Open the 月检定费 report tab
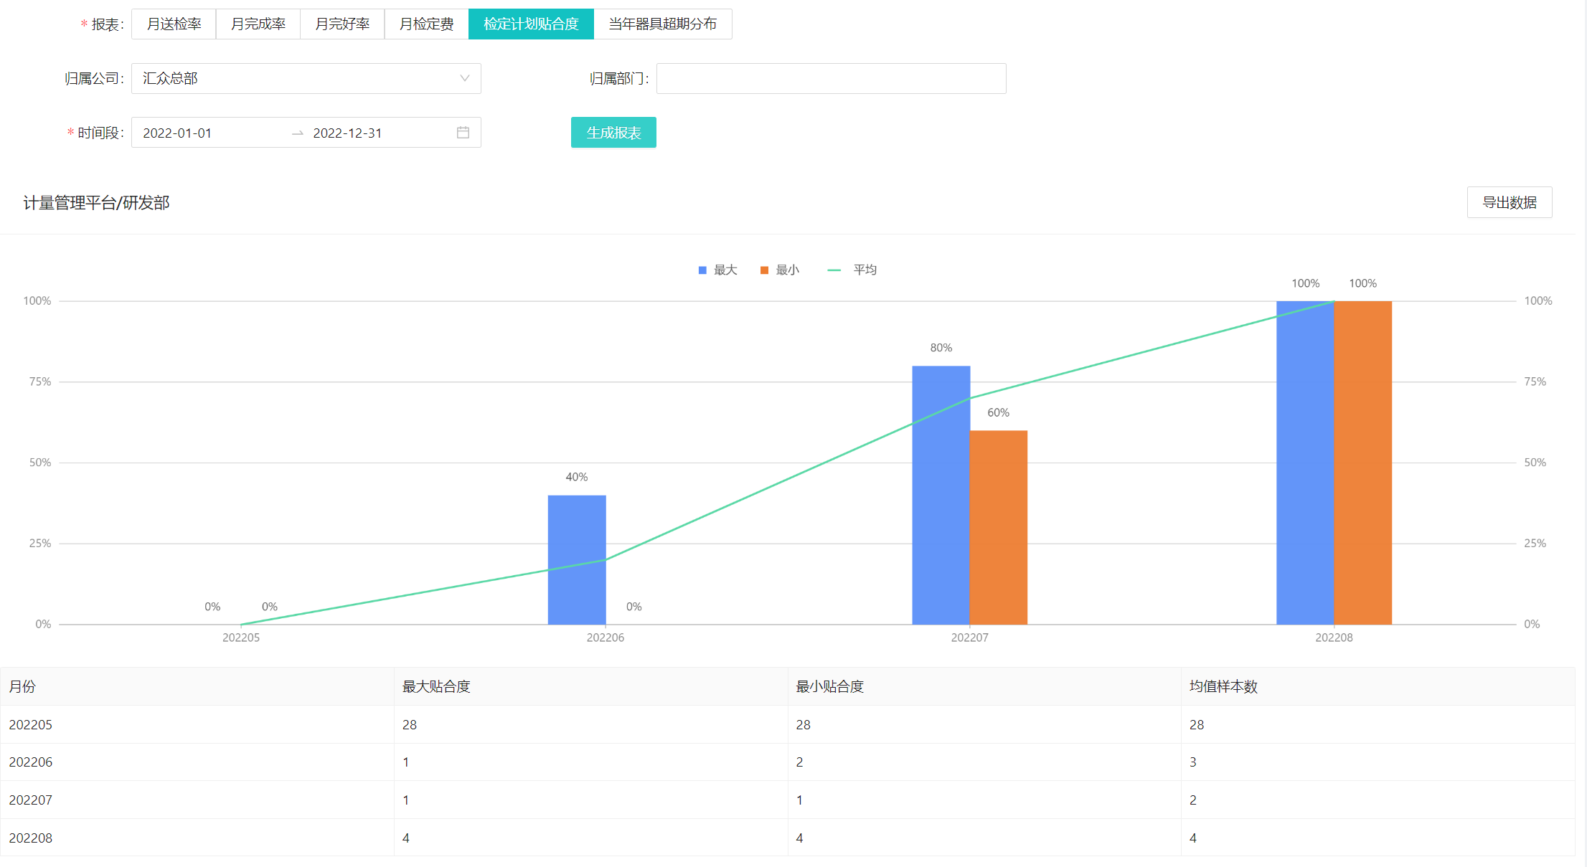 click(426, 24)
